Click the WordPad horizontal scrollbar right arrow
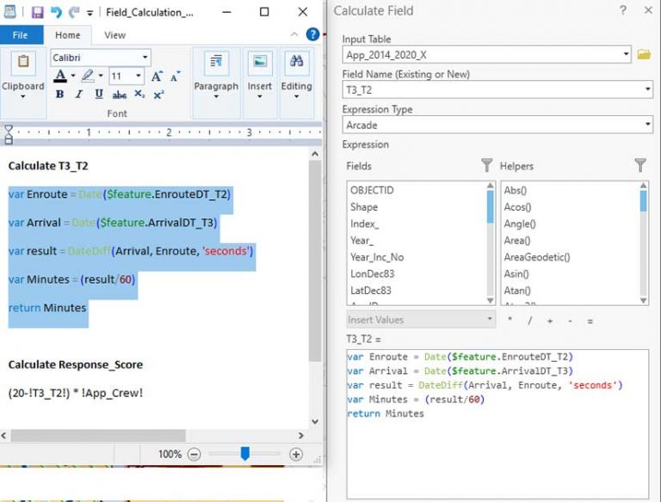The image size is (661, 502). [x=300, y=436]
